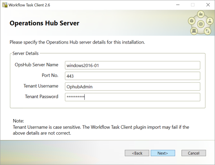Screen dimensions: 215x165
Task: Click the laptop icon in header logo
Action: click(194, 31)
